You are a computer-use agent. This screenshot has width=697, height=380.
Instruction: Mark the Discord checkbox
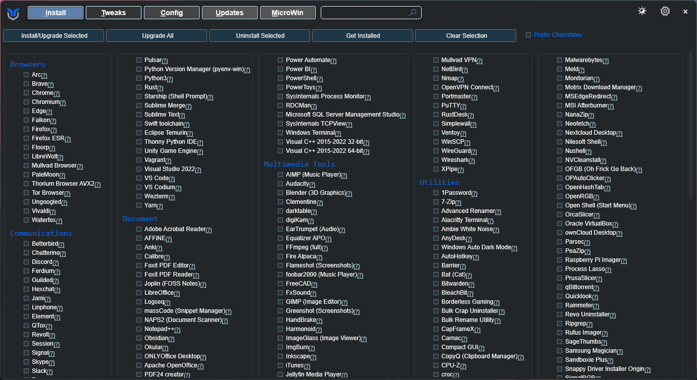pyautogui.click(x=26, y=262)
